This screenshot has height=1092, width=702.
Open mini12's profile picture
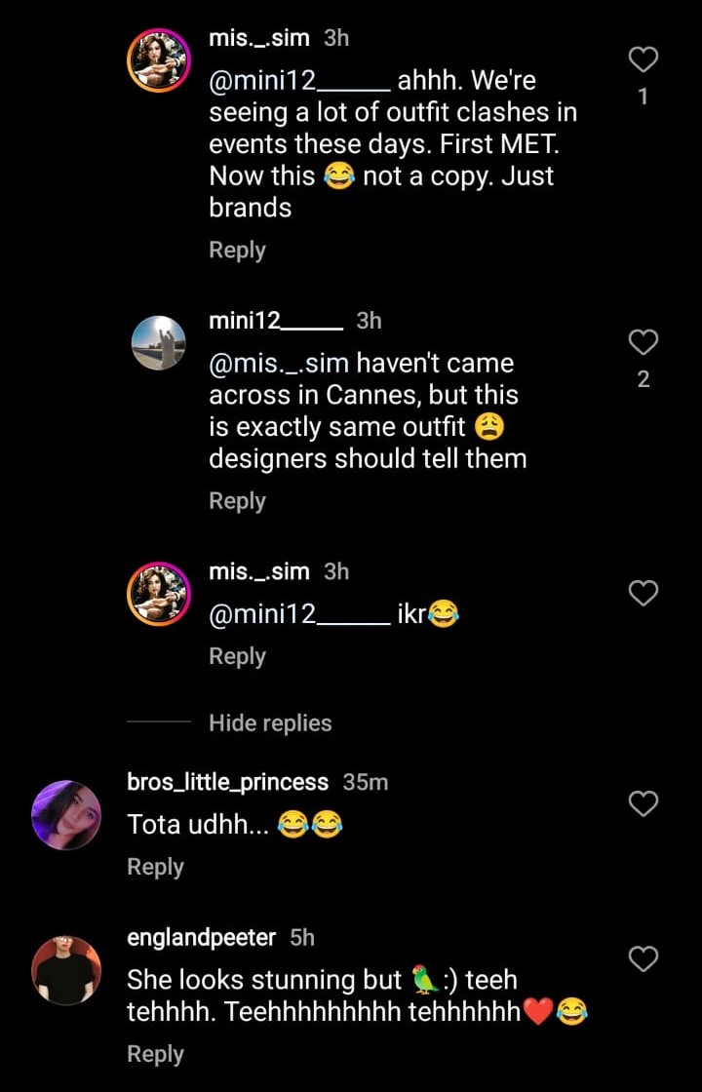point(158,342)
